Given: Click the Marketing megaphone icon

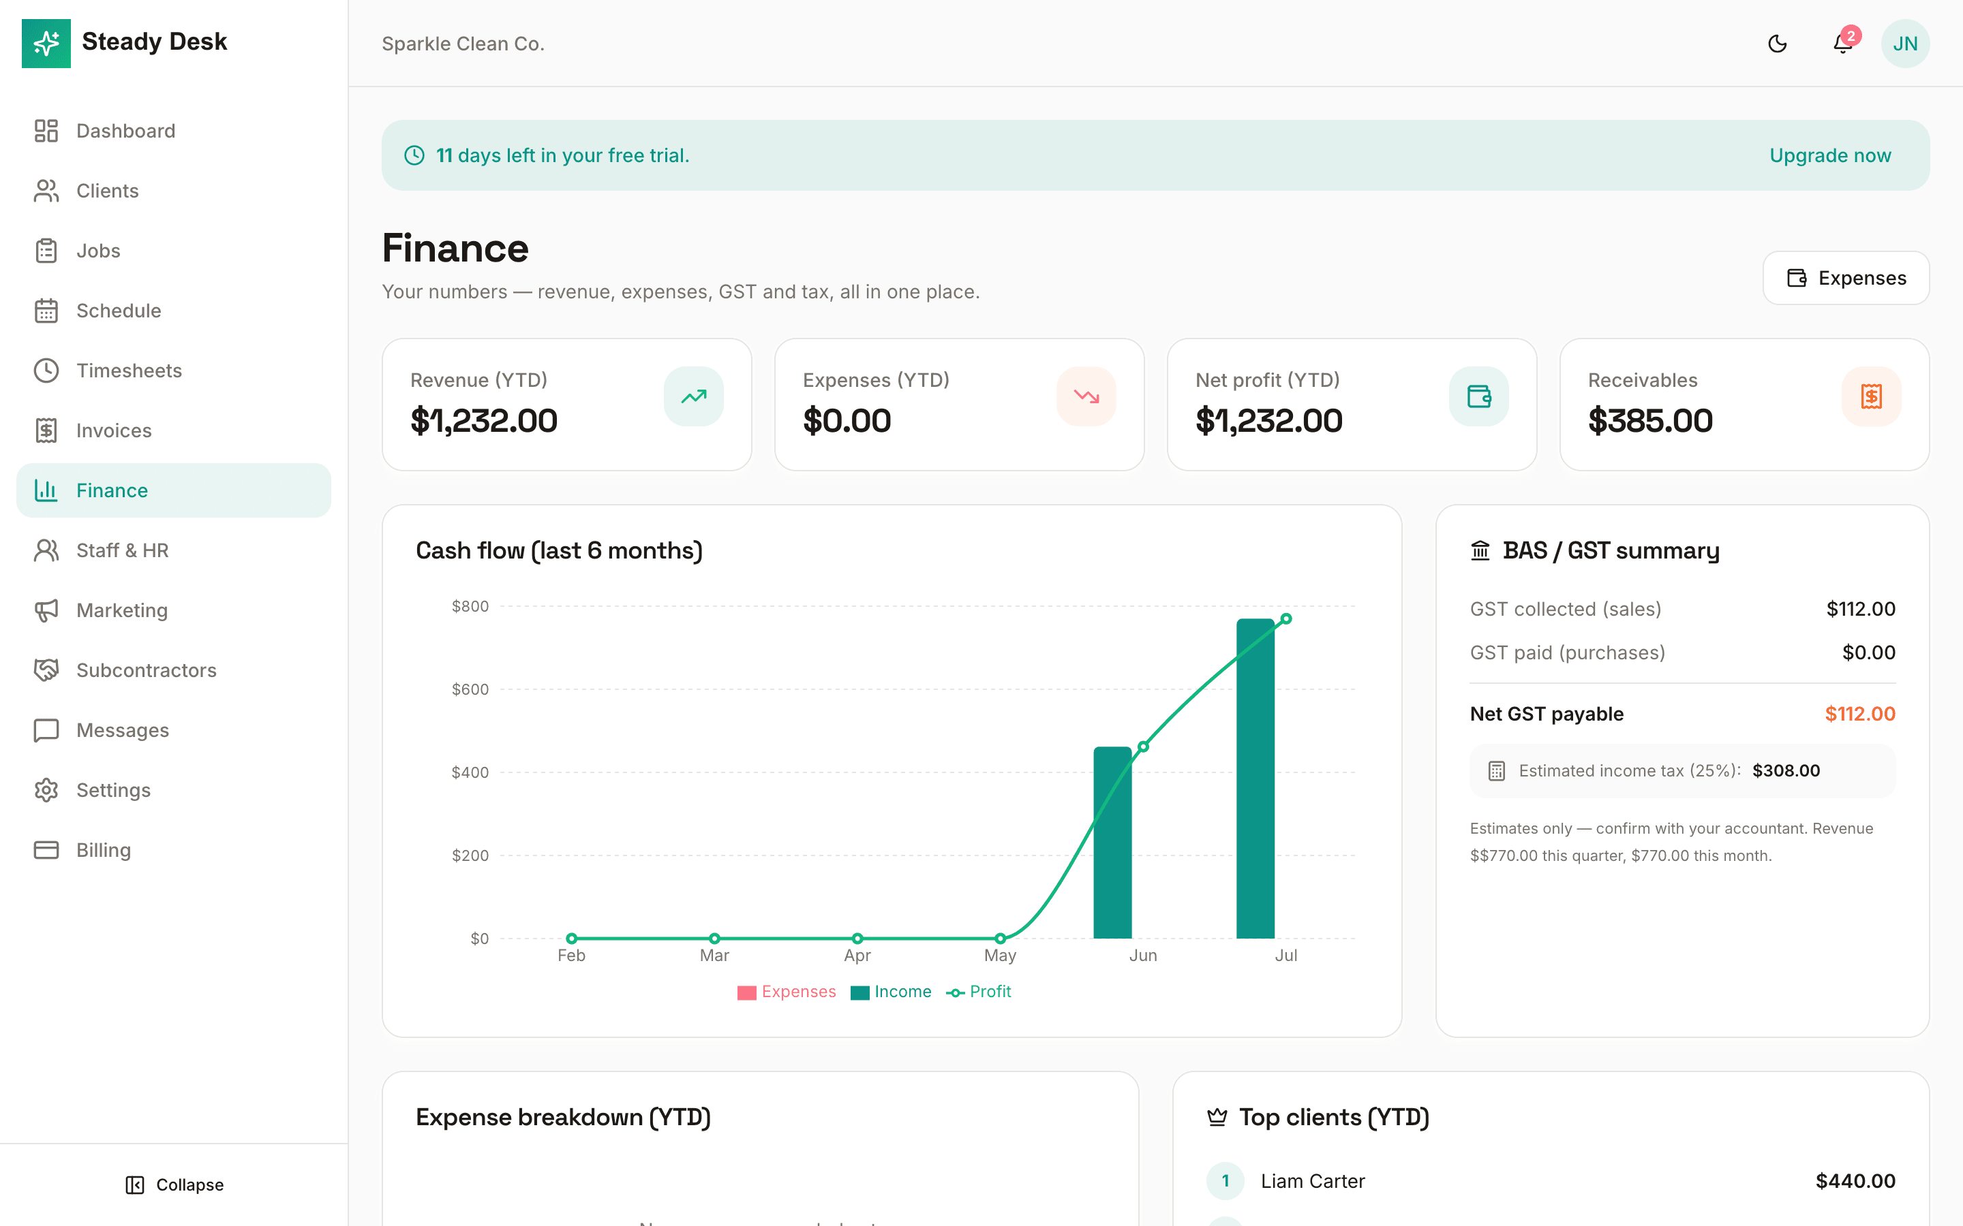Looking at the screenshot, I should click(x=46, y=610).
